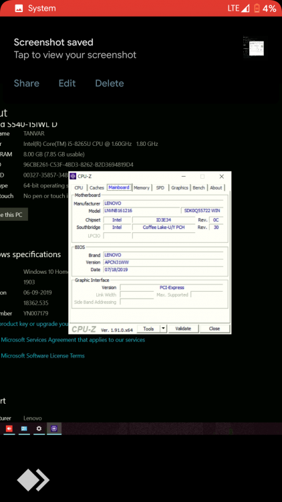Click the Southbridge Rev. 30 field
The width and height of the screenshot is (282, 502).
point(216,228)
